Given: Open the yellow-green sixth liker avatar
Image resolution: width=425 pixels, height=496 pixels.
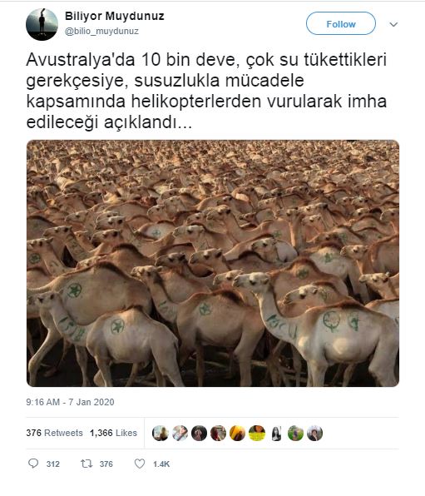Looking at the screenshot, I should [257, 433].
